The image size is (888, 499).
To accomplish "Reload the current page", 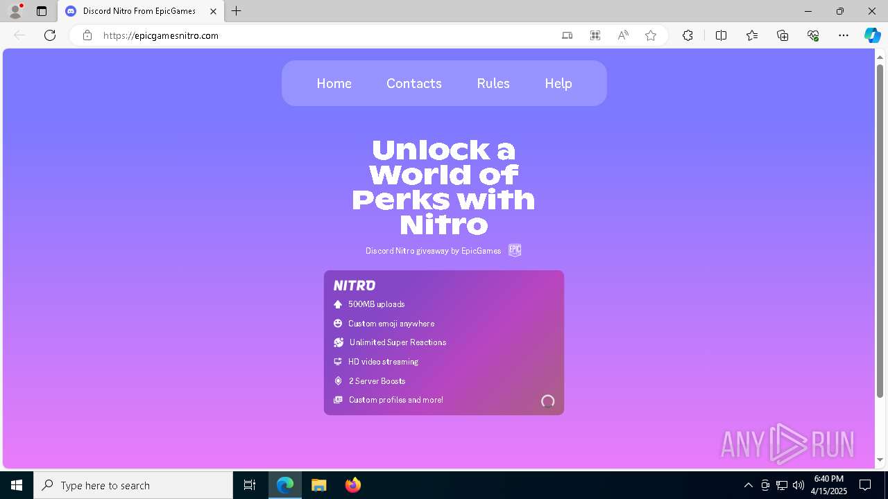I will point(50,35).
